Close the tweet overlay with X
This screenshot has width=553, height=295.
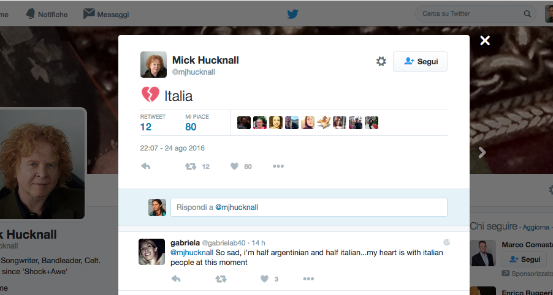pos(485,41)
